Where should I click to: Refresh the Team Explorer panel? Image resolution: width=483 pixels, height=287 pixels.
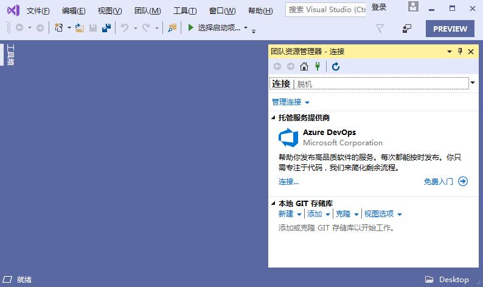[336, 67]
